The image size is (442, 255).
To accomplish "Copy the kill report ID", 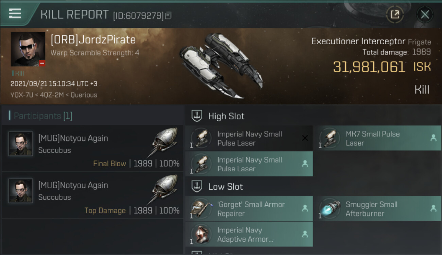I will pyautogui.click(x=169, y=15).
